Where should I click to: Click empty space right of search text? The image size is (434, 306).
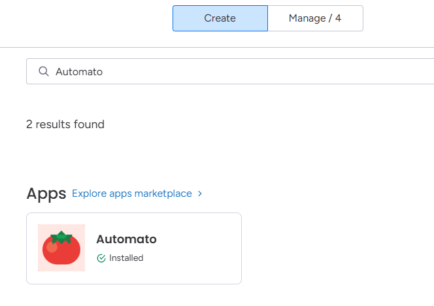tap(261, 71)
